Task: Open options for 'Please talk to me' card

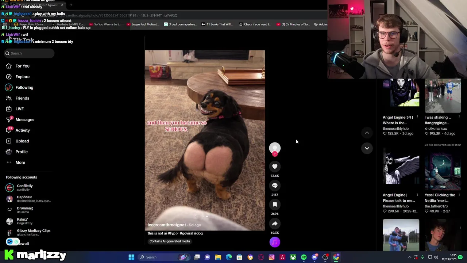Action: point(417,195)
